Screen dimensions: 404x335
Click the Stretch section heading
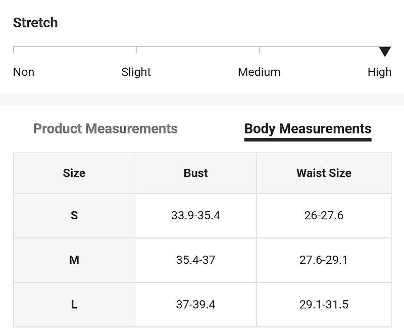[35, 22]
